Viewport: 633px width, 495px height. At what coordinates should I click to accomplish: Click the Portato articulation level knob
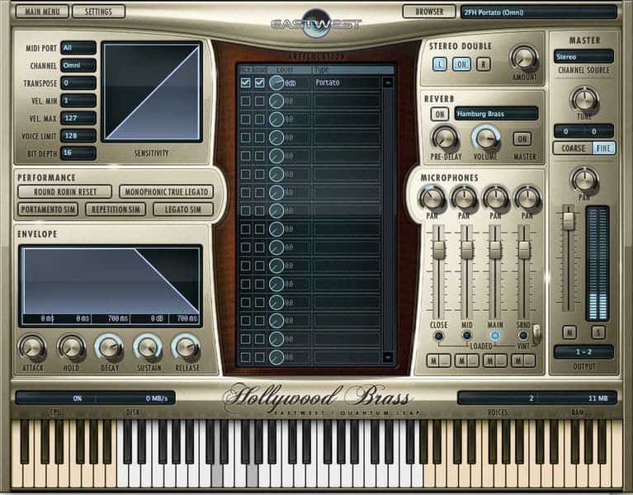tap(276, 82)
